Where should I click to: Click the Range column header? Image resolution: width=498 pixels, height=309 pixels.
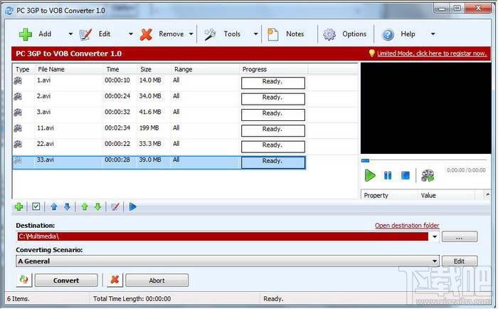pos(205,69)
